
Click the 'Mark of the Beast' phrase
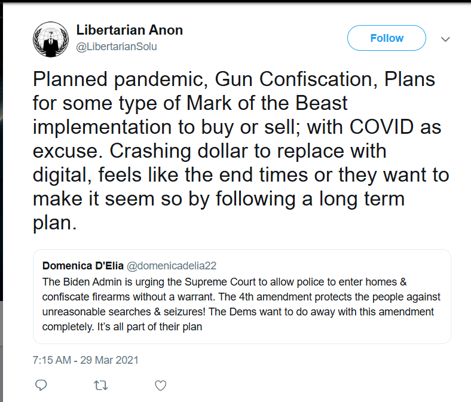(267, 103)
